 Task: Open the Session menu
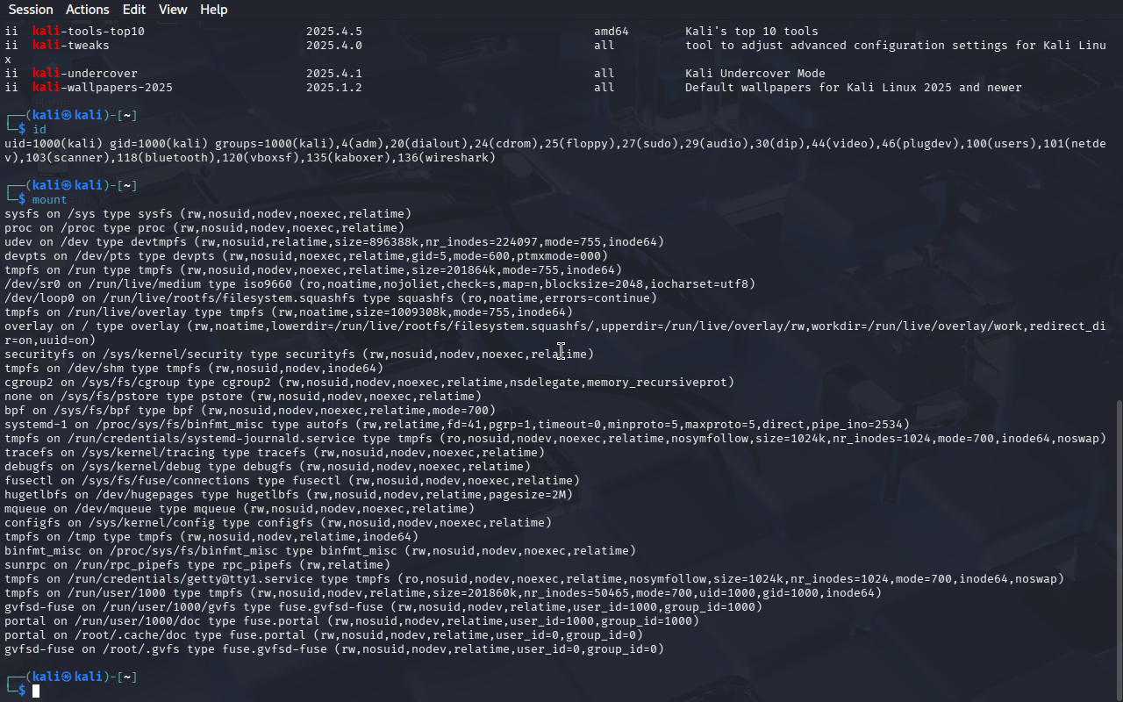pyautogui.click(x=31, y=10)
